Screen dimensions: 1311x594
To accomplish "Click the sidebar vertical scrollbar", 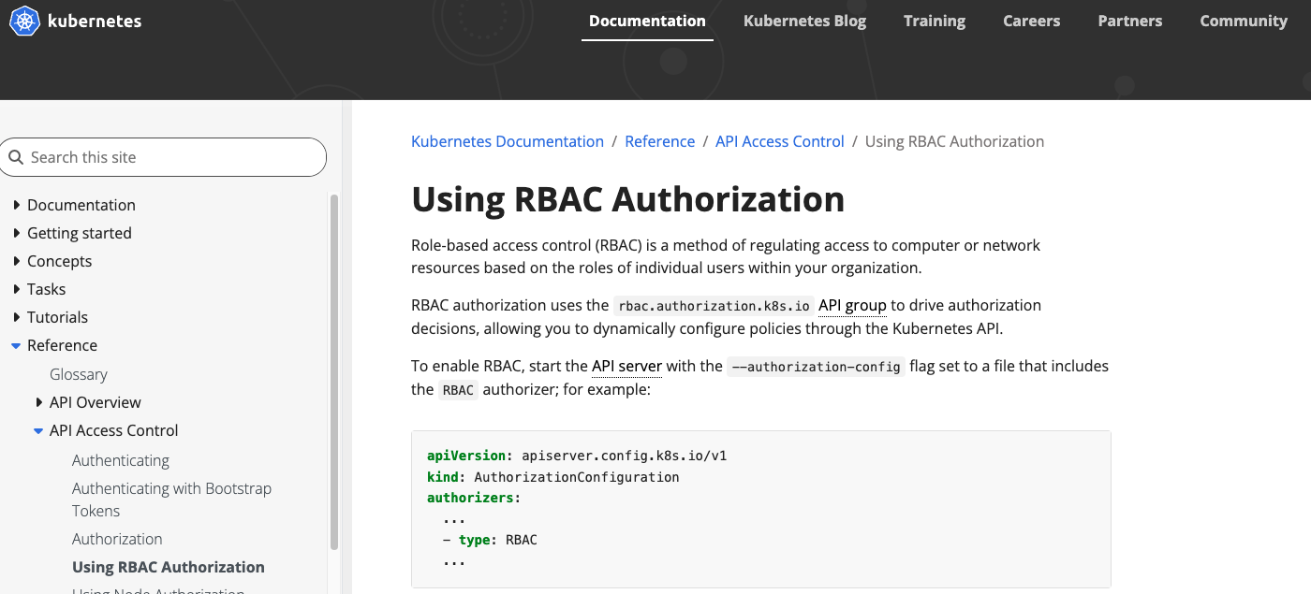I will pyautogui.click(x=334, y=371).
